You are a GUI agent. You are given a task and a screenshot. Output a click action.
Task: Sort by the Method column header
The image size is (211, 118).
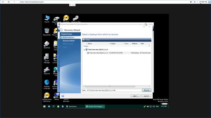pos(135,44)
